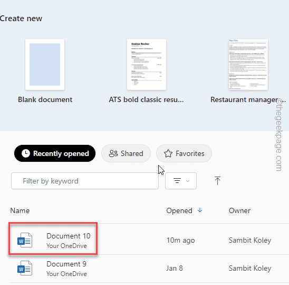
Task: Click the upload arrow icon
Action: (217, 181)
